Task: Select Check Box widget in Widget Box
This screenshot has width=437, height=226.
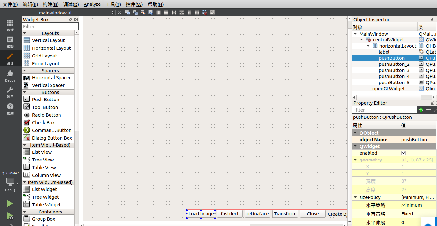Action: [x=43, y=123]
